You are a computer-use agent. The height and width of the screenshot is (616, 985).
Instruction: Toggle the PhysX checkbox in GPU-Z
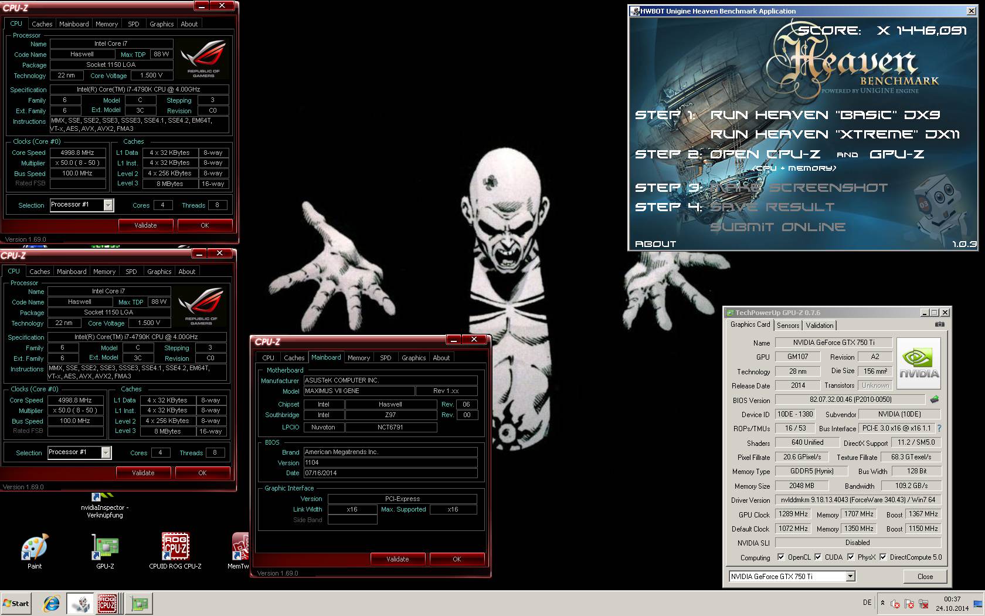coord(850,557)
